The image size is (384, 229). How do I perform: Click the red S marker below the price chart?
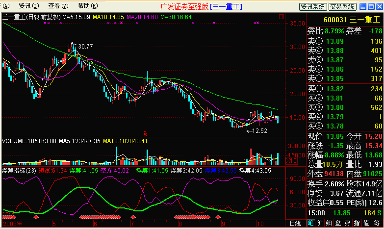pyautogui.click(x=145, y=134)
